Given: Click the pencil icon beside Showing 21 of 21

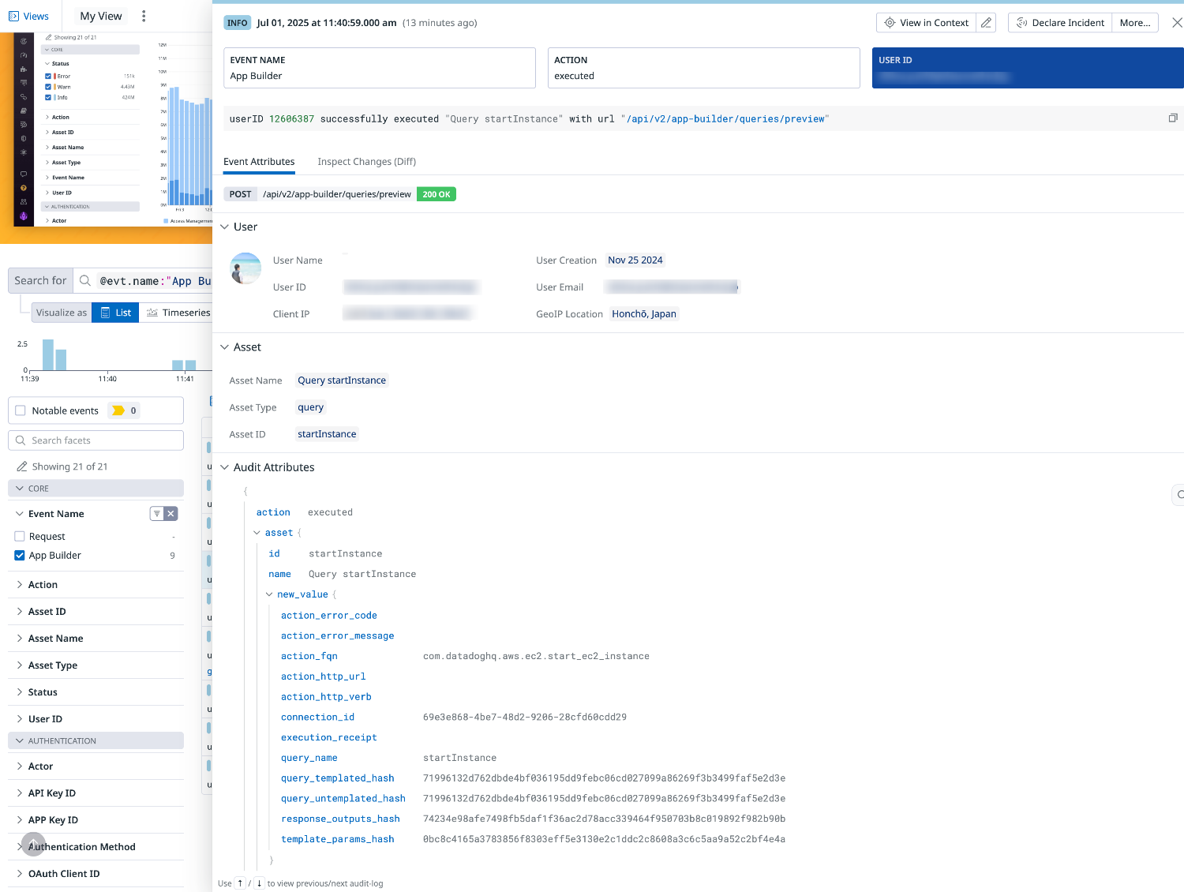Looking at the screenshot, I should pos(21,467).
